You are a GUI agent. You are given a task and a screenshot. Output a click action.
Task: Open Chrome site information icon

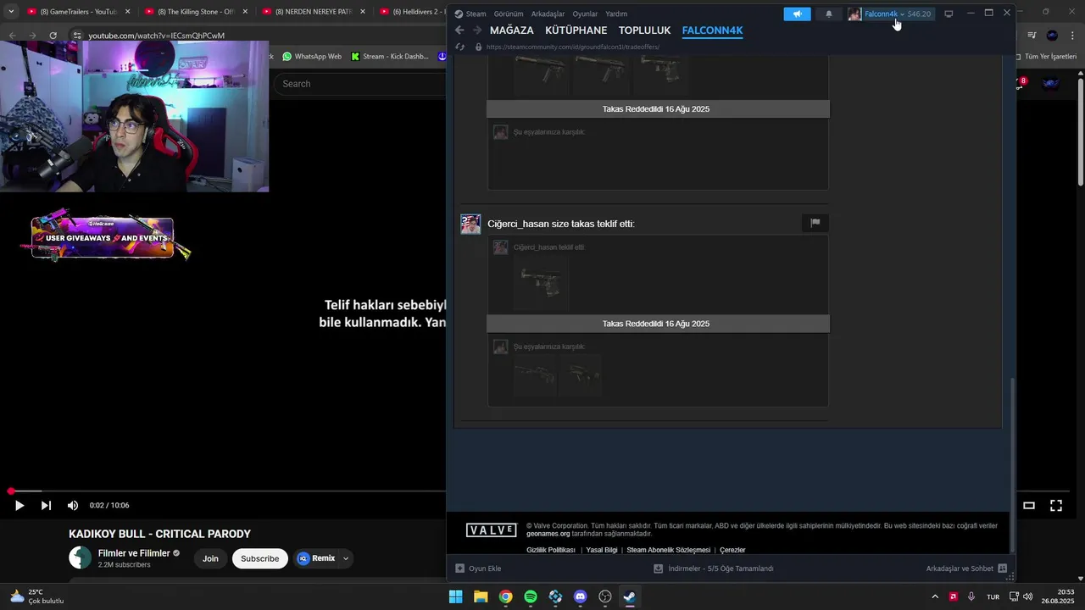click(77, 36)
